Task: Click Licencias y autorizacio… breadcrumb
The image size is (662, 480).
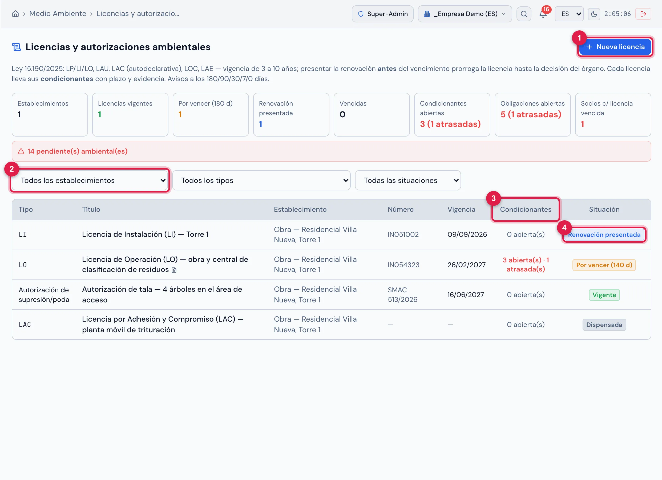Action: point(138,14)
